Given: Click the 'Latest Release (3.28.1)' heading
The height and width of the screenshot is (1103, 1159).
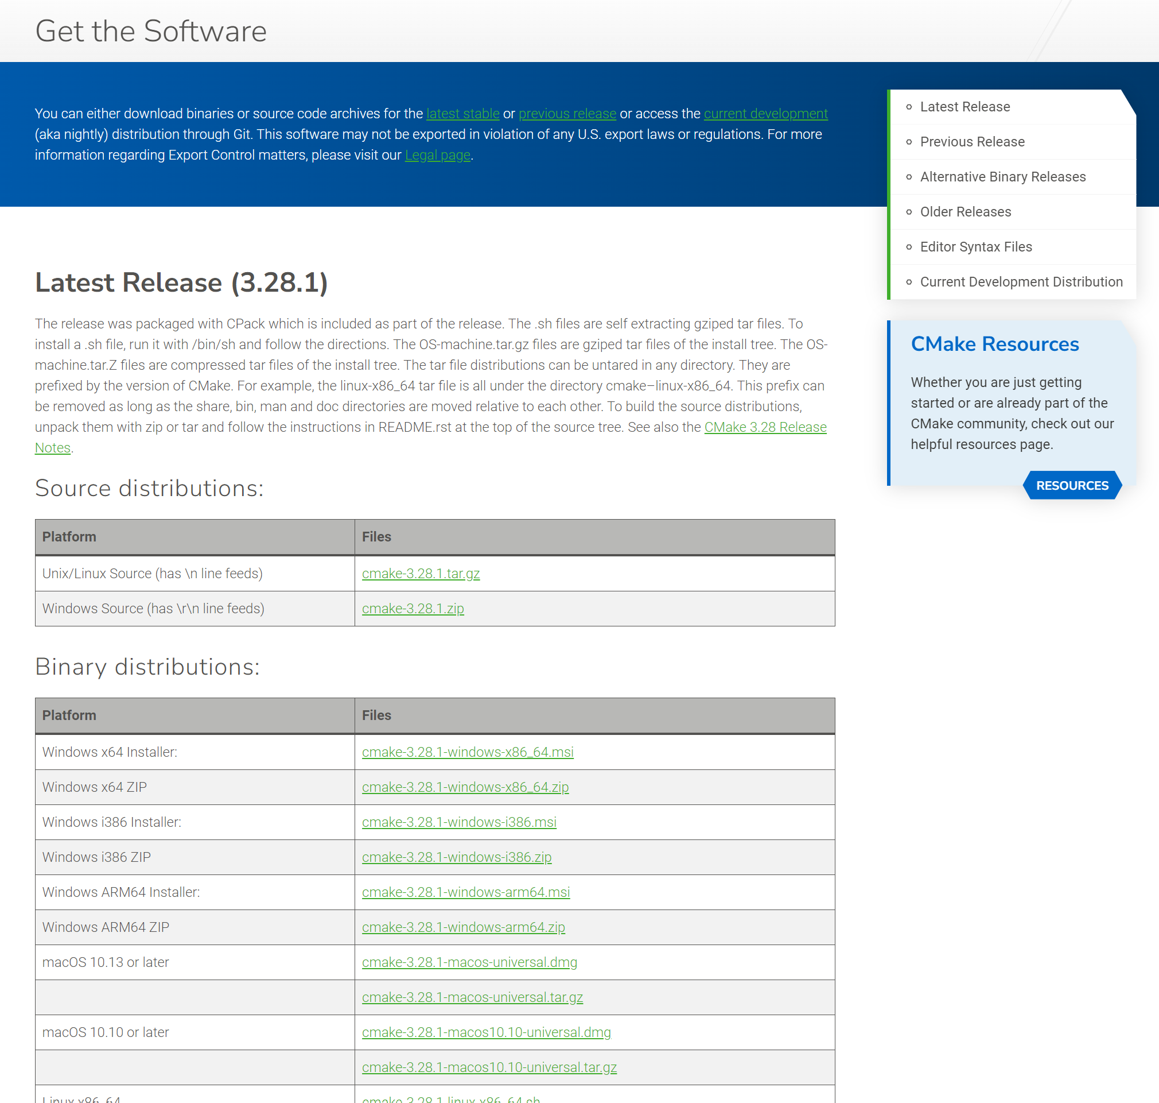Looking at the screenshot, I should [181, 283].
